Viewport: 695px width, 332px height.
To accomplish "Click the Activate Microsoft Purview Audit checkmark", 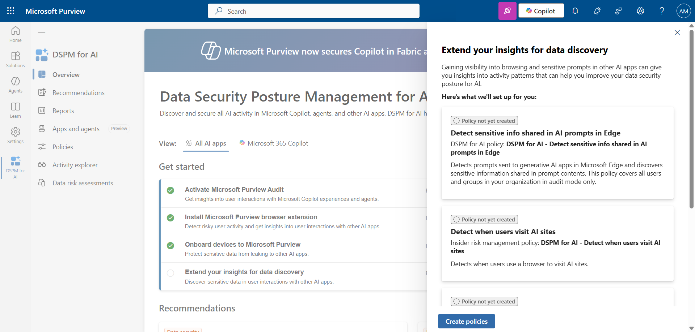I will pyautogui.click(x=170, y=190).
